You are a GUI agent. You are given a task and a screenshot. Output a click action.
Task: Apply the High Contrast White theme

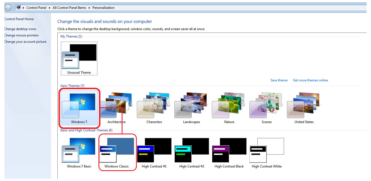click(266, 153)
